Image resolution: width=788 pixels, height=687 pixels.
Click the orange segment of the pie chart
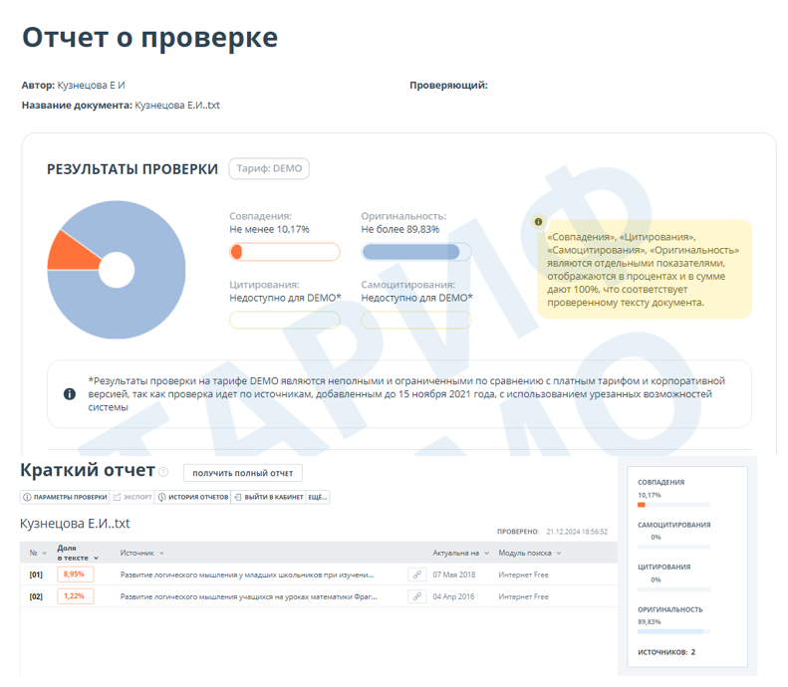point(63,252)
